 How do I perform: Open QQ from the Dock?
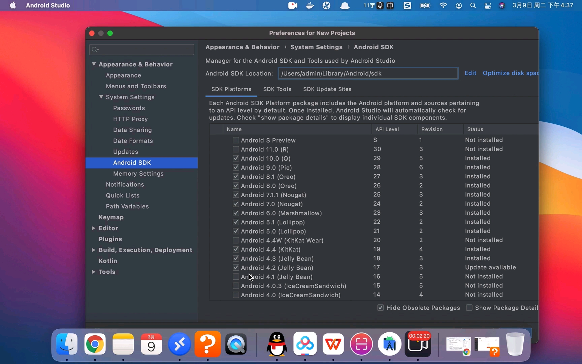point(277,344)
